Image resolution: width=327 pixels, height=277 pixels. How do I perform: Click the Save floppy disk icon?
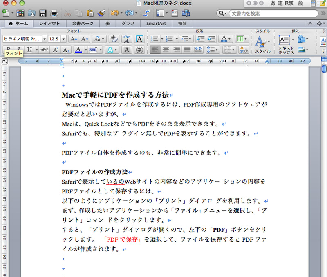(x=42, y=13)
